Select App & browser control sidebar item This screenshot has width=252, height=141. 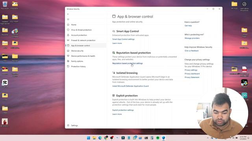pos(86,45)
